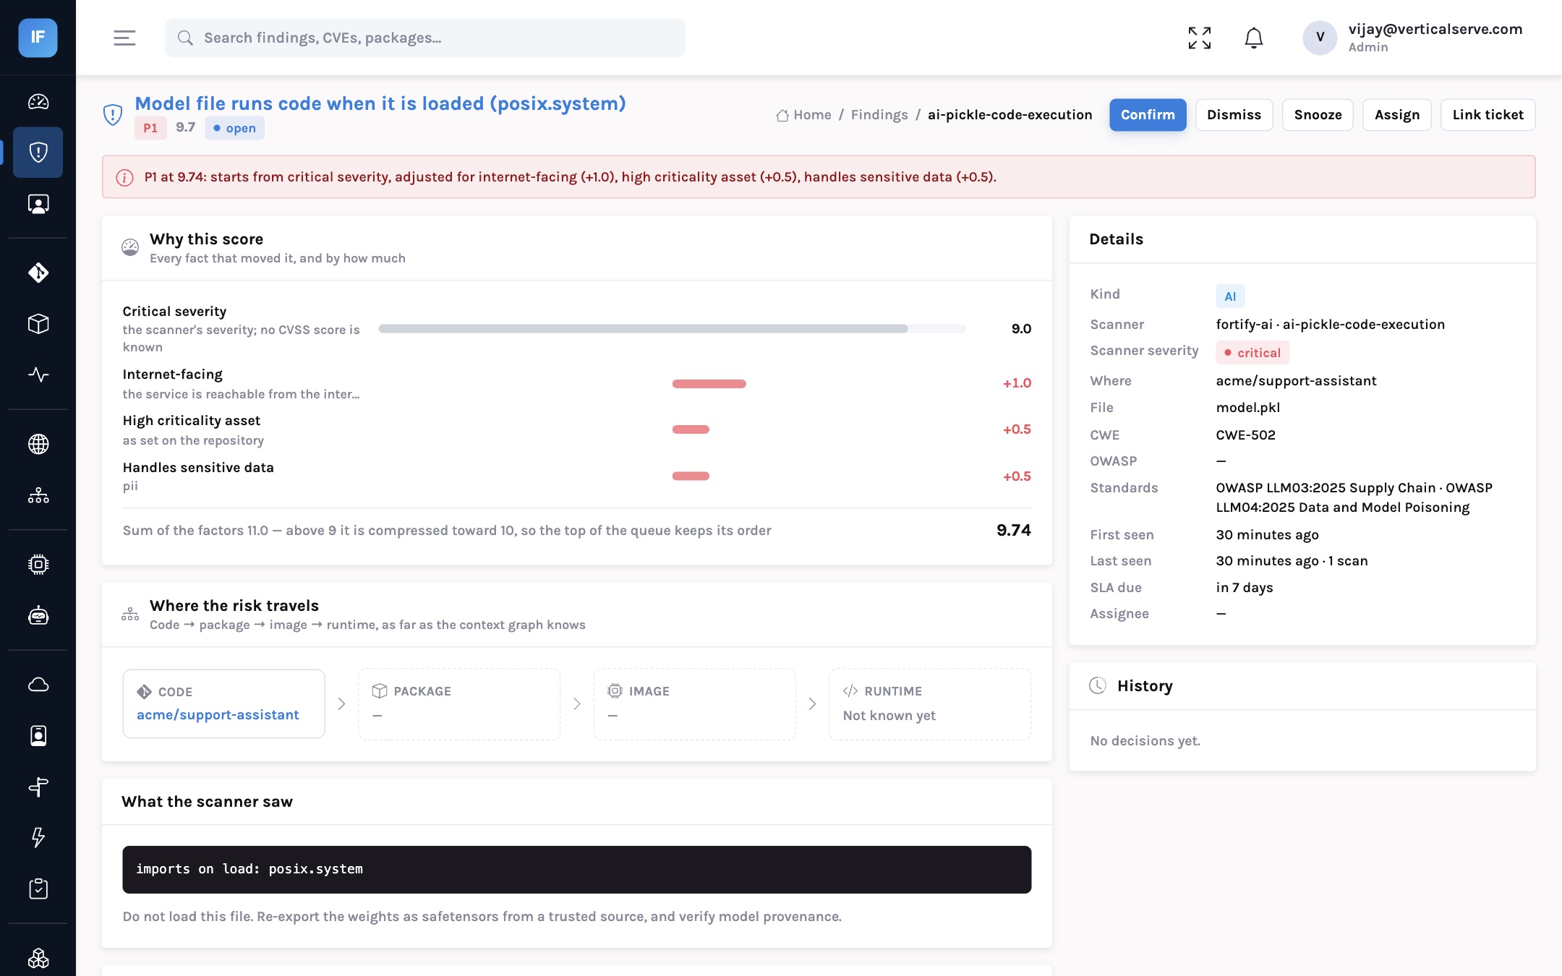Viewport: 1562px width, 976px height.
Task: Click the Link ticket button
Action: [x=1488, y=115]
